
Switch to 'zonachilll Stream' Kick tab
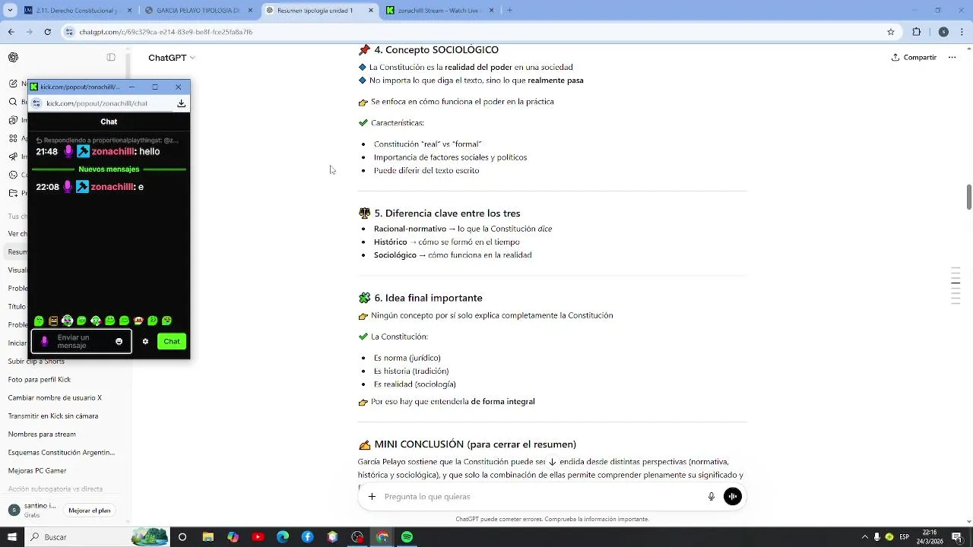click(441, 11)
